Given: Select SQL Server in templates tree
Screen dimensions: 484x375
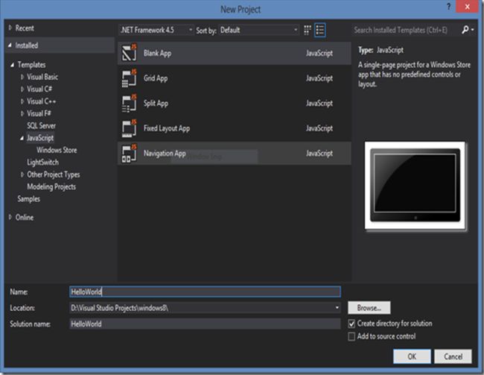Looking at the screenshot, I should pos(42,126).
